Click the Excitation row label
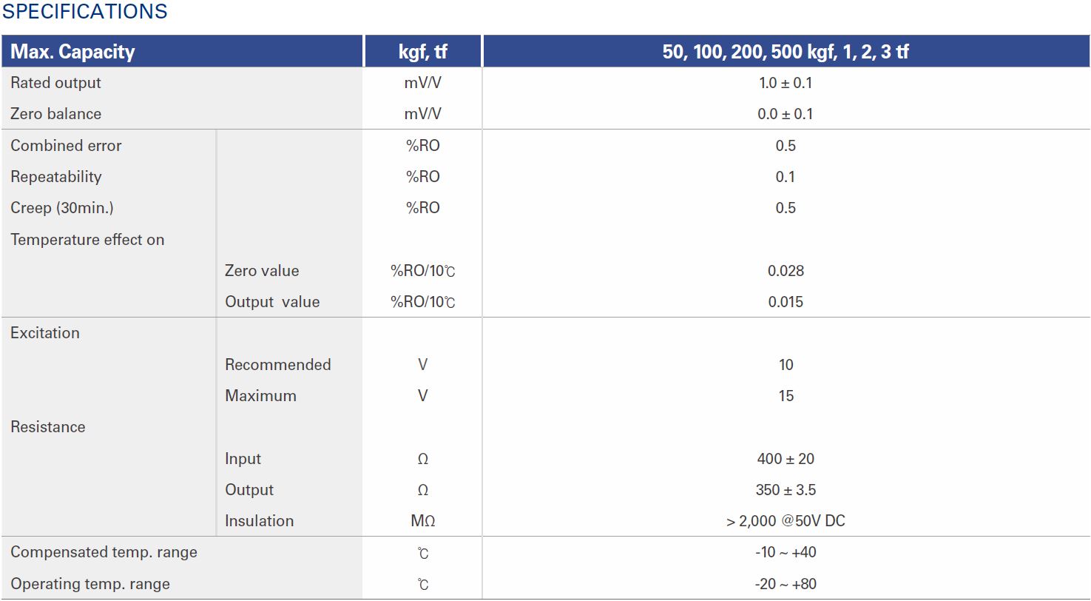 coord(45,333)
